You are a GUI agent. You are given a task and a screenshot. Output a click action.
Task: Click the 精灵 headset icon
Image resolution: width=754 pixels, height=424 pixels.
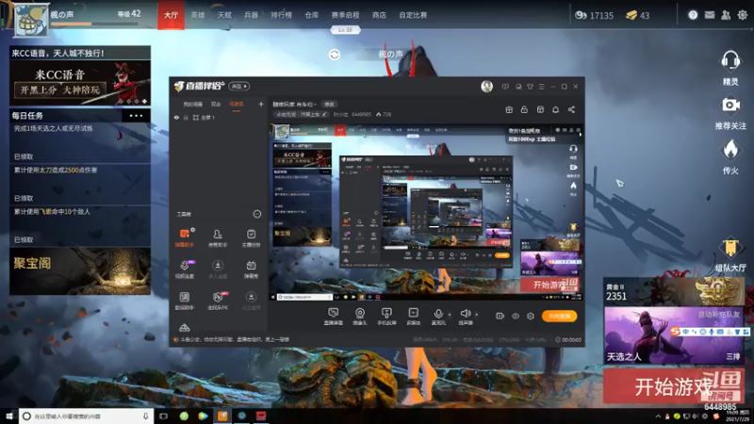(729, 61)
